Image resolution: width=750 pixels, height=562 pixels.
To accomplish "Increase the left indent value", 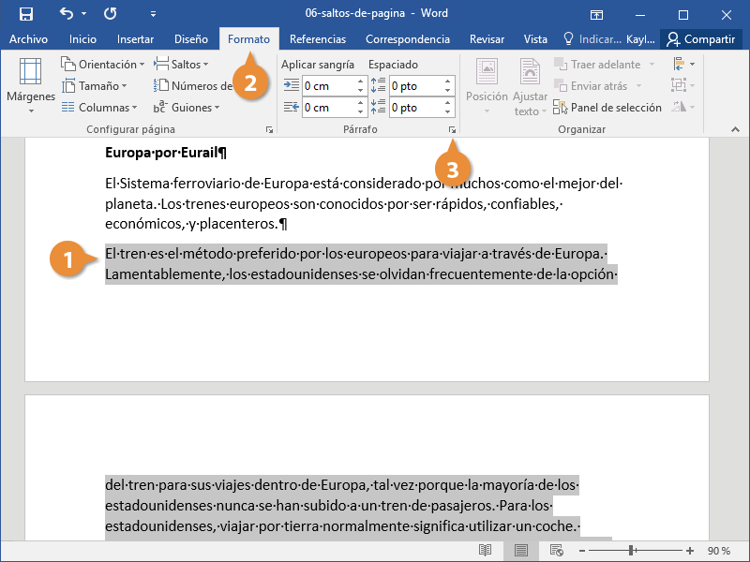I will 361,81.
